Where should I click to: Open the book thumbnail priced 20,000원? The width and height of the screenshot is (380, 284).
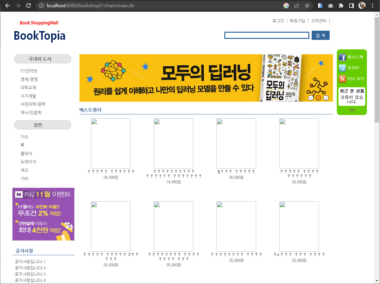[x=299, y=226]
